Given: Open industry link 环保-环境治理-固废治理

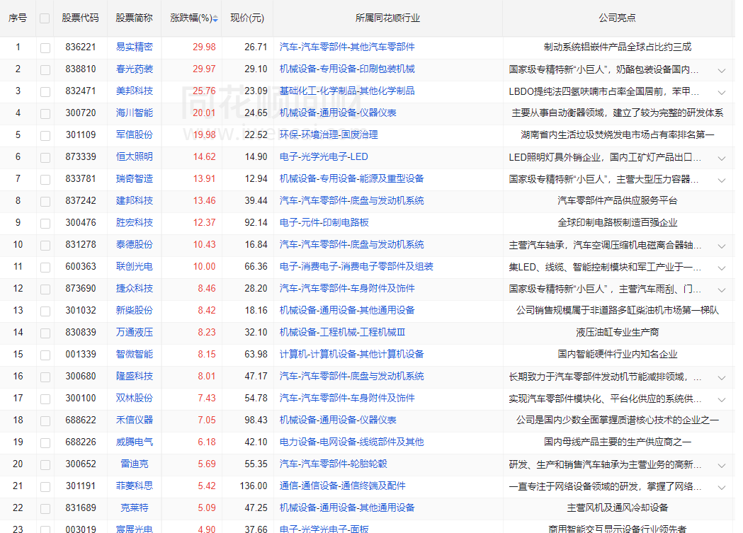Looking at the screenshot, I should [x=329, y=134].
